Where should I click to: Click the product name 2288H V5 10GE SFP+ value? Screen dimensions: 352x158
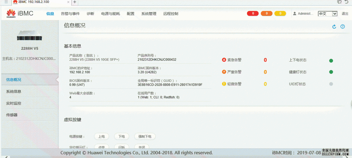94,60
